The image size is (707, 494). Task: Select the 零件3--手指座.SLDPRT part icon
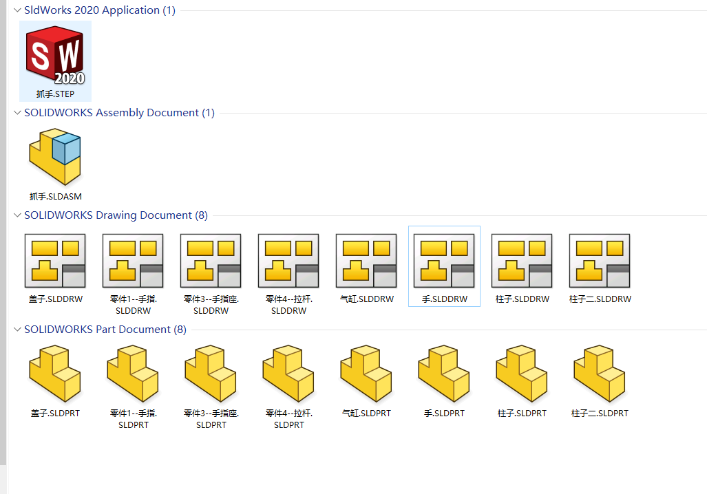(211, 374)
